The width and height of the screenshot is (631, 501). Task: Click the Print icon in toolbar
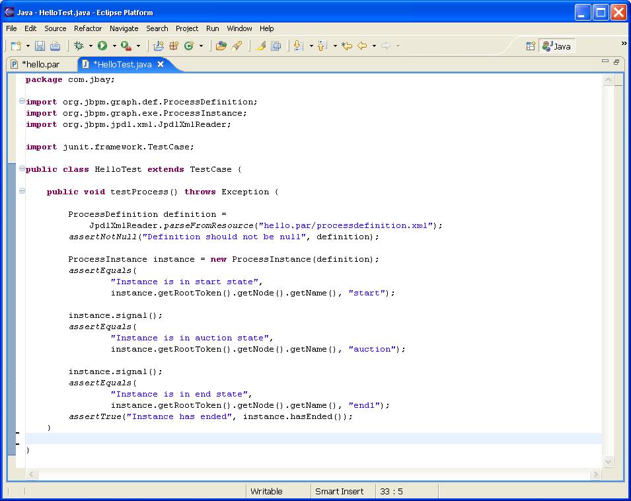pyautogui.click(x=55, y=46)
